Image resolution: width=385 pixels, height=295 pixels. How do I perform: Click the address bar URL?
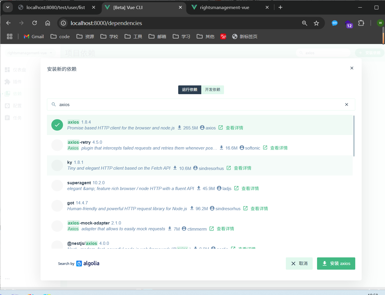pyautogui.click(x=106, y=23)
